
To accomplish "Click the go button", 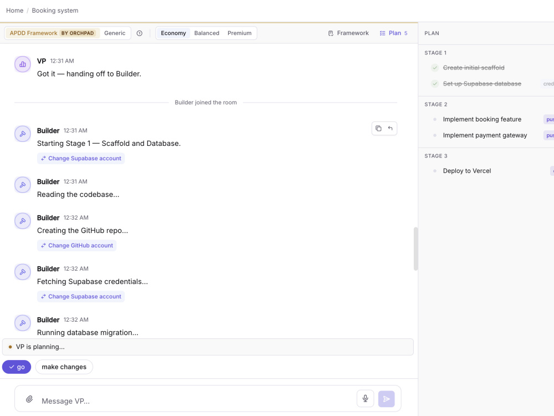I will click(x=17, y=367).
